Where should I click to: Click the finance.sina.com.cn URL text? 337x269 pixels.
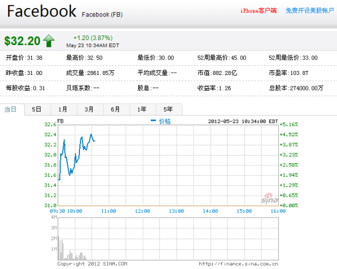coord(238,264)
